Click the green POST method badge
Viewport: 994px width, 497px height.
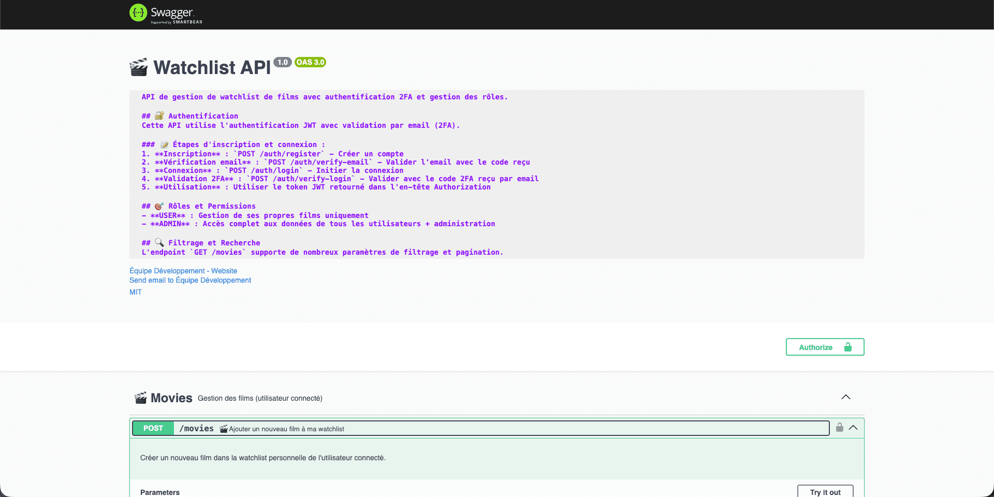152,428
